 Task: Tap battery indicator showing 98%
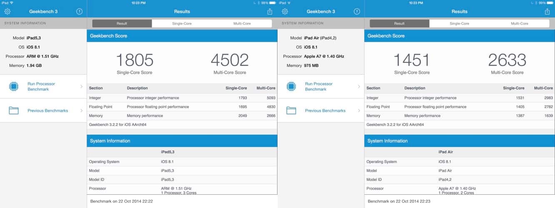coord(272,3)
